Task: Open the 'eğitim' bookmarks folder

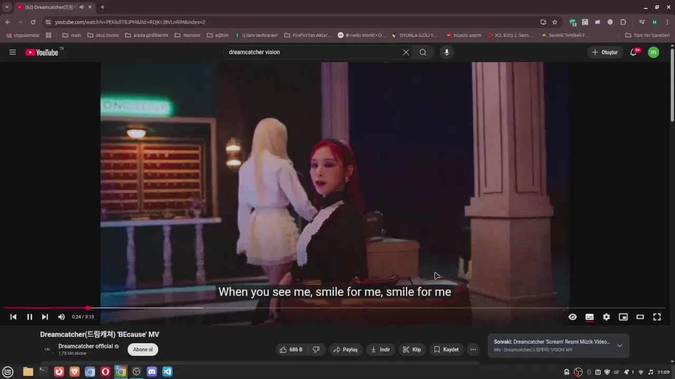Action: click(218, 35)
